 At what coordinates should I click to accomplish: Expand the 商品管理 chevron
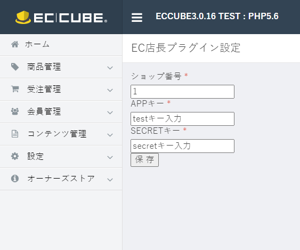pos(110,68)
